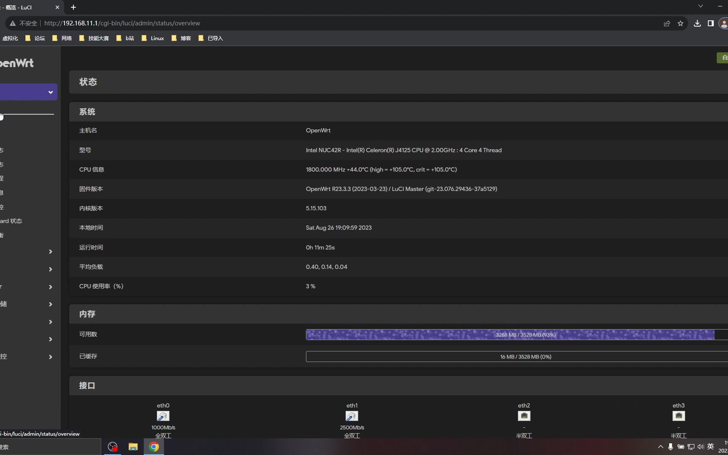The image size is (728, 455).
Task: Click the 固件版本 row label
Action: pos(91,189)
